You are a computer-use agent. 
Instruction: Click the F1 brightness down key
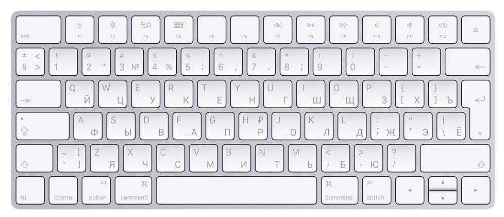[80, 29]
